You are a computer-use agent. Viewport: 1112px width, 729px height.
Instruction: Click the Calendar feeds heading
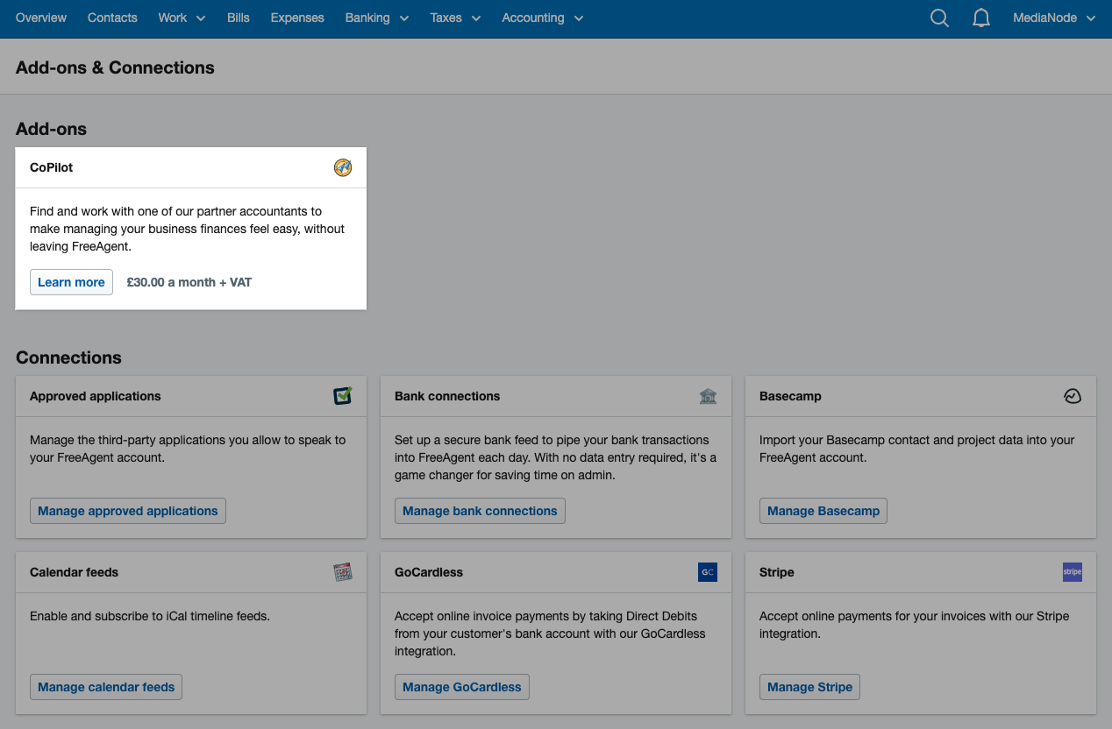tap(74, 572)
